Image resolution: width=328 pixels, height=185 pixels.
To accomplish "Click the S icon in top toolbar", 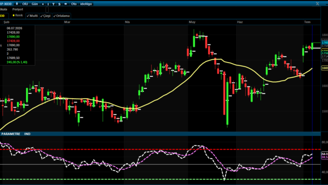I will coord(60,4).
